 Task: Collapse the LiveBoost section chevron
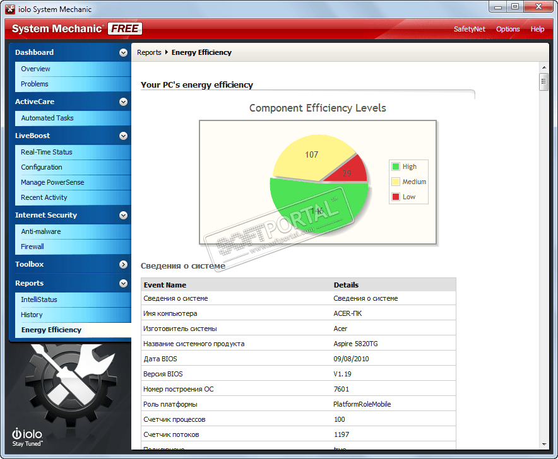(123, 136)
